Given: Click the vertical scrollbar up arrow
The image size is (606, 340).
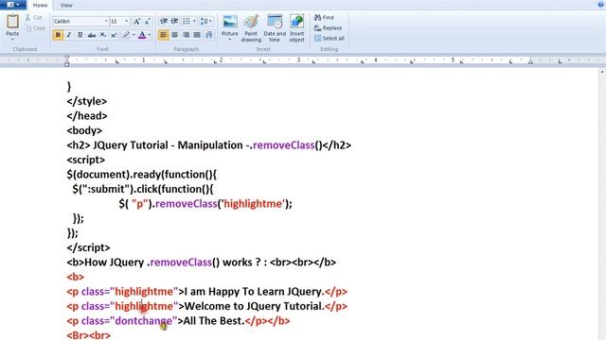Looking at the screenshot, I should (x=602, y=72).
